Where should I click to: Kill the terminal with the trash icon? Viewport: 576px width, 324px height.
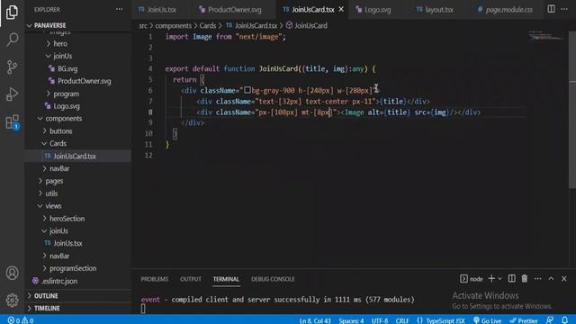525,279
